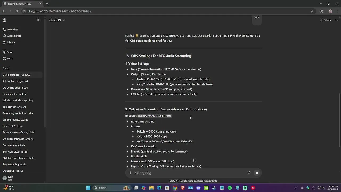Open chat 'Wireless and wired gaming'
Screen dimensions: 341x192
21,101
